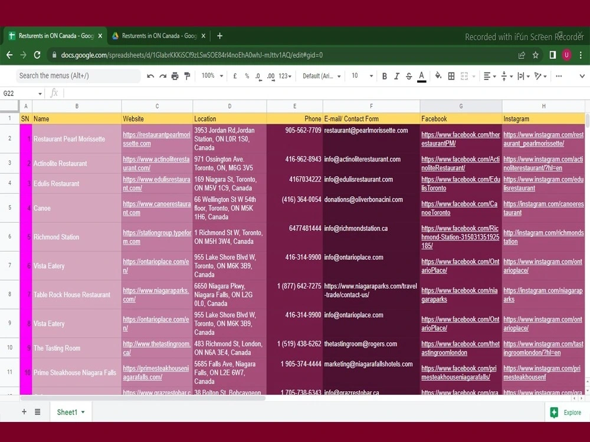Bookmark this page with star icon
Viewport: 590px width, 442px height.
[x=536, y=55]
